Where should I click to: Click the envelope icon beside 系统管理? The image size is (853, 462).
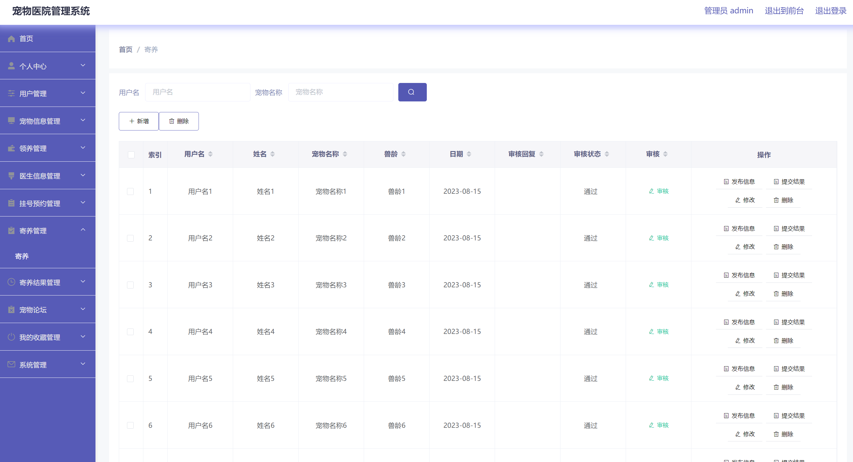[x=11, y=365]
